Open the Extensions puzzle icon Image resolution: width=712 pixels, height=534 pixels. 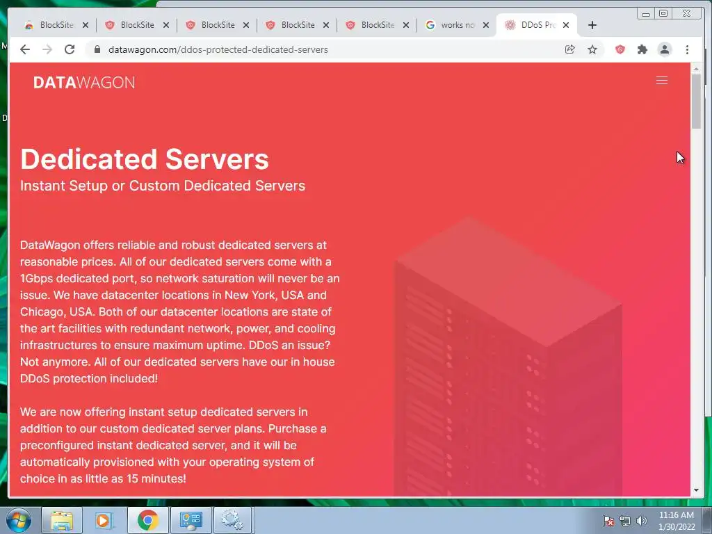click(x=642, y=49)
